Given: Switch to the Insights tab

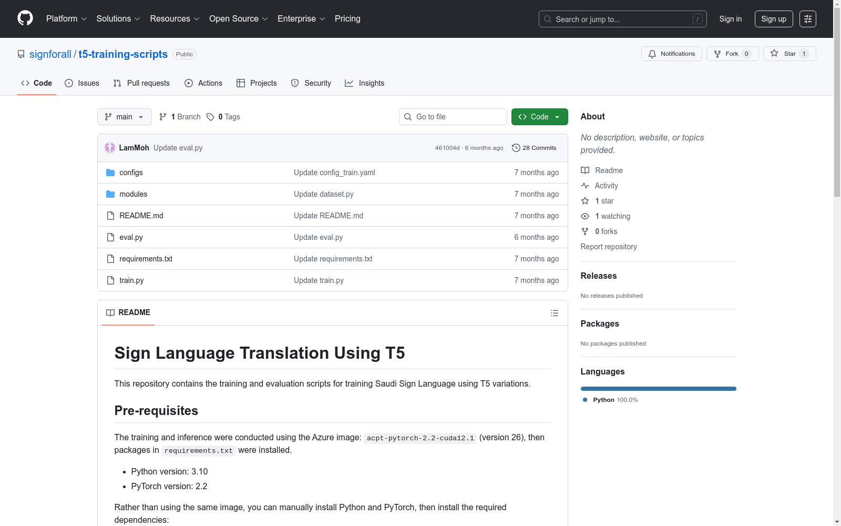Looking at the screenshot, I should [364, 83].
